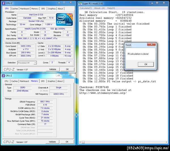Open Calculate(C) menu in Super PI
This screenshot has height=151, width=170.
point(86,8)
